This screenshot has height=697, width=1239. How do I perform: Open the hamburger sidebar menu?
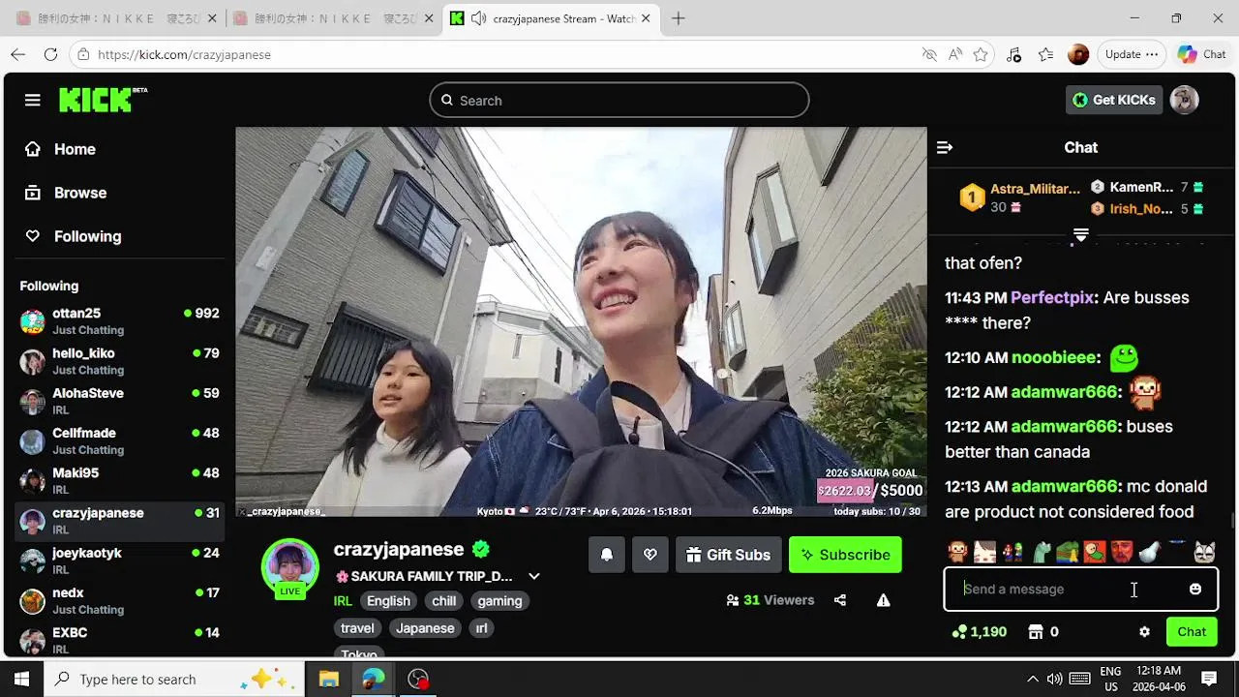pyautogui.click(x=33, y=100)
